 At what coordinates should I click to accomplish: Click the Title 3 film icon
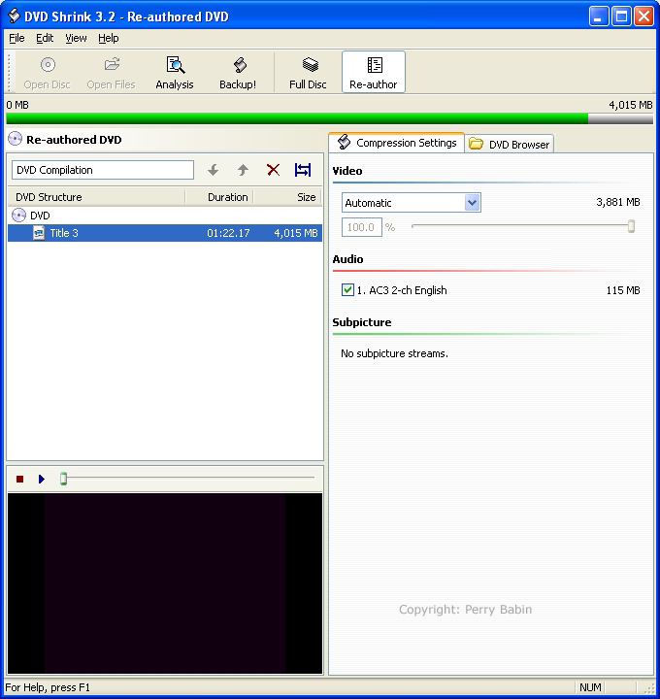pyautogui.click(x=39, y=233)
